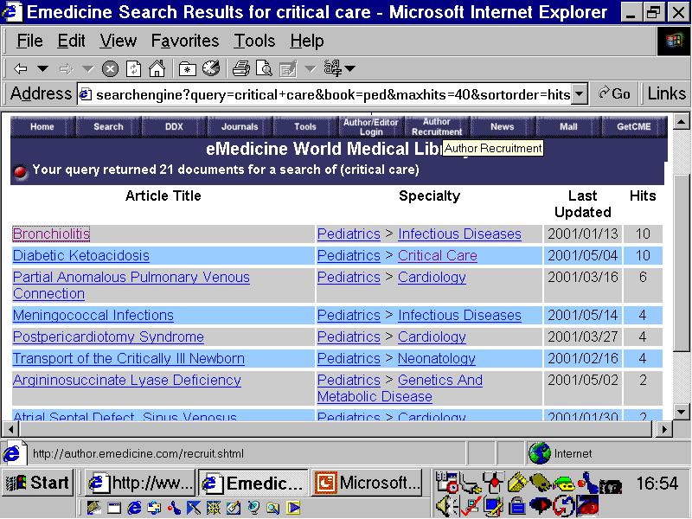Open the Author/Editor Login tab
Image resolution: width=692 pixels, height=519 pixels.
(371, 126)
